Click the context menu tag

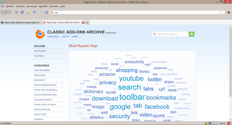[x=182, y=108]
